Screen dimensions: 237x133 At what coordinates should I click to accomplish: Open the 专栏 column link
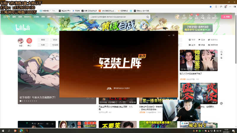[192, 40]
